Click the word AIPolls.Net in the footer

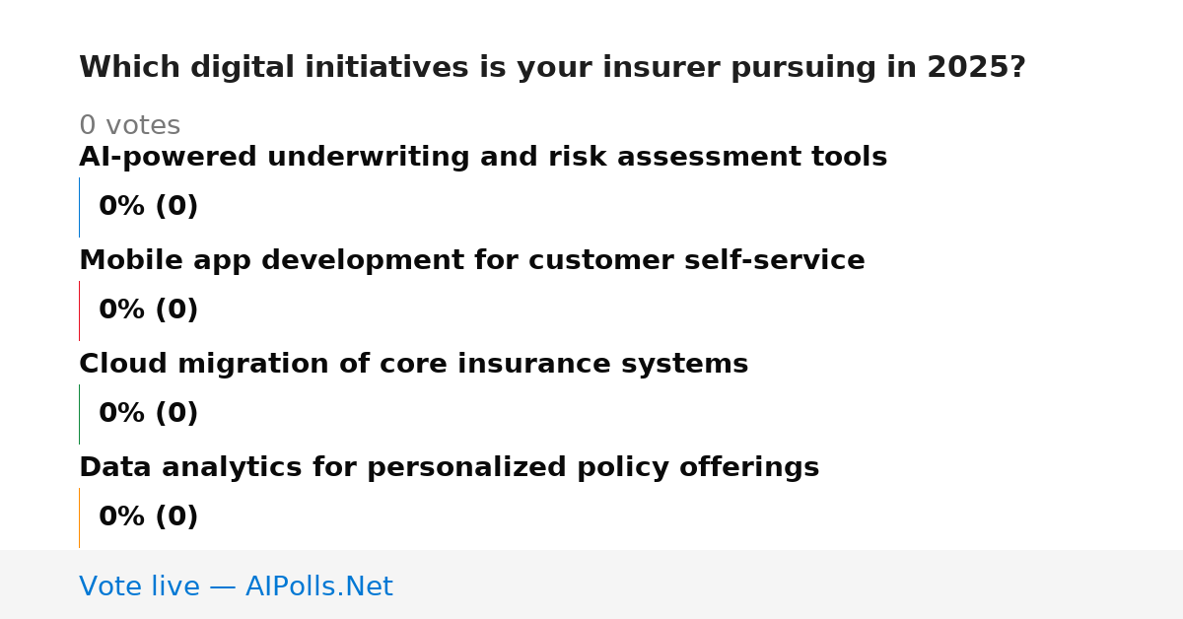point(319,587)
